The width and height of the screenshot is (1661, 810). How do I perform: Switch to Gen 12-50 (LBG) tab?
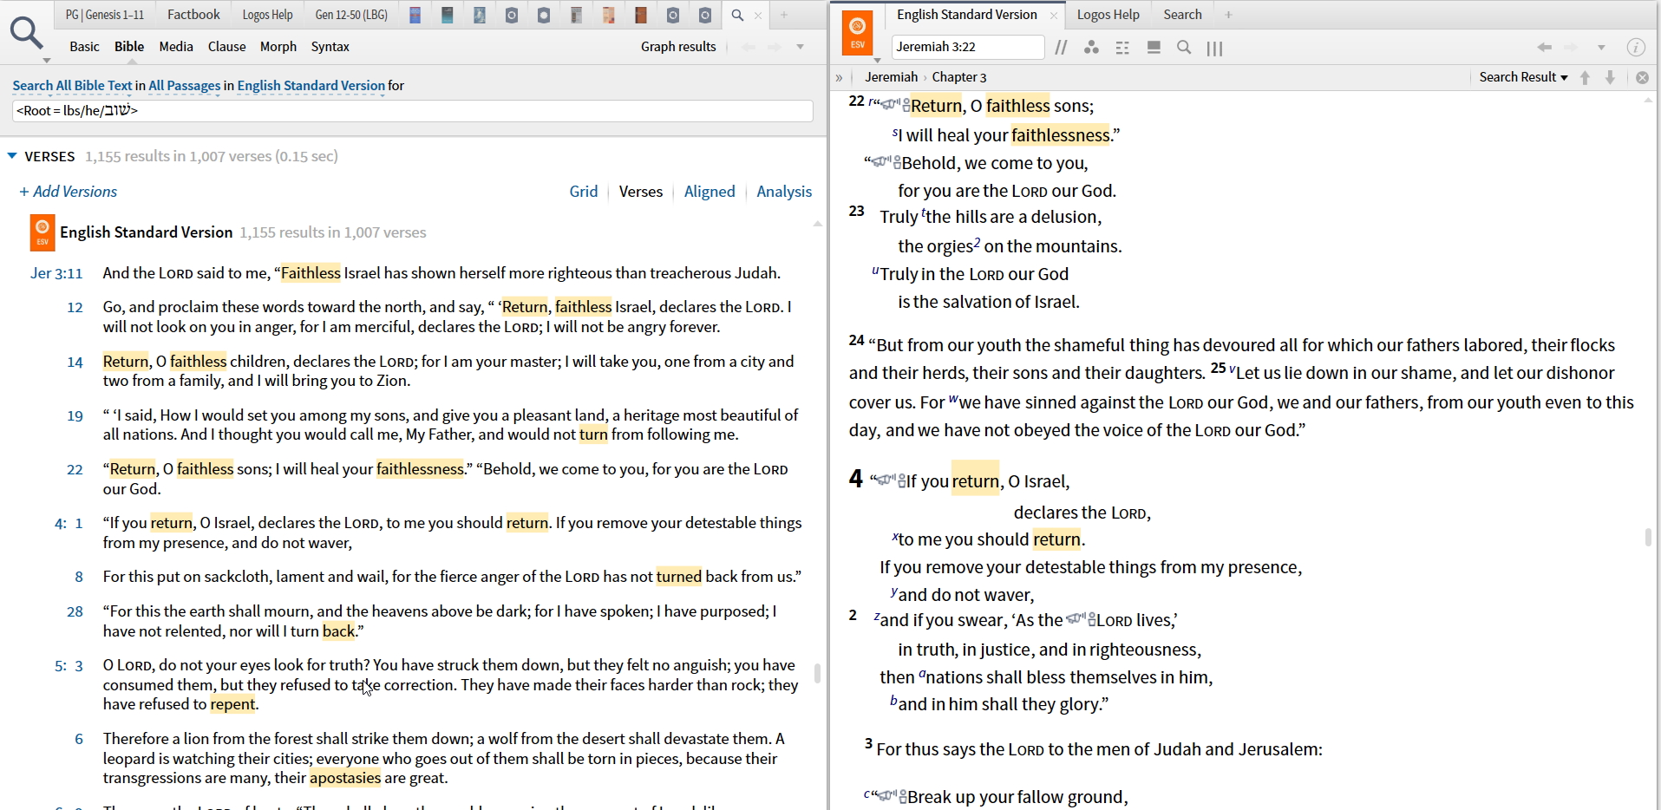coord(351,15)
